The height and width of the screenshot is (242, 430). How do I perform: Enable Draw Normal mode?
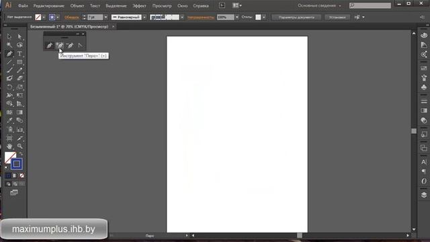tap(8, 184)
